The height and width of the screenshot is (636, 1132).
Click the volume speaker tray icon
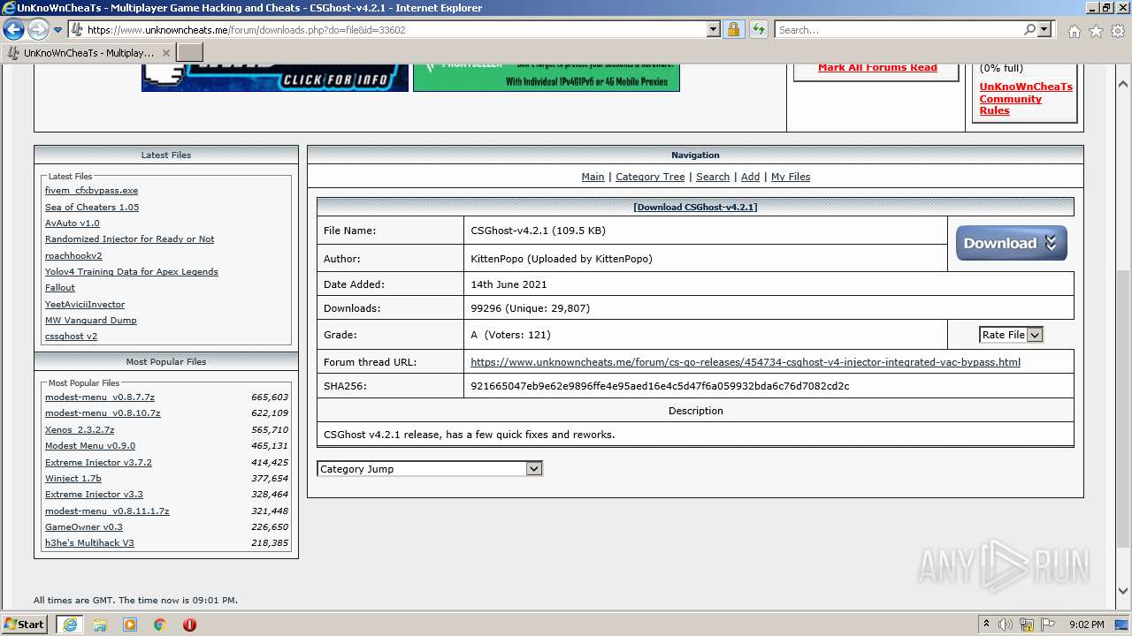pos(1006,625)
